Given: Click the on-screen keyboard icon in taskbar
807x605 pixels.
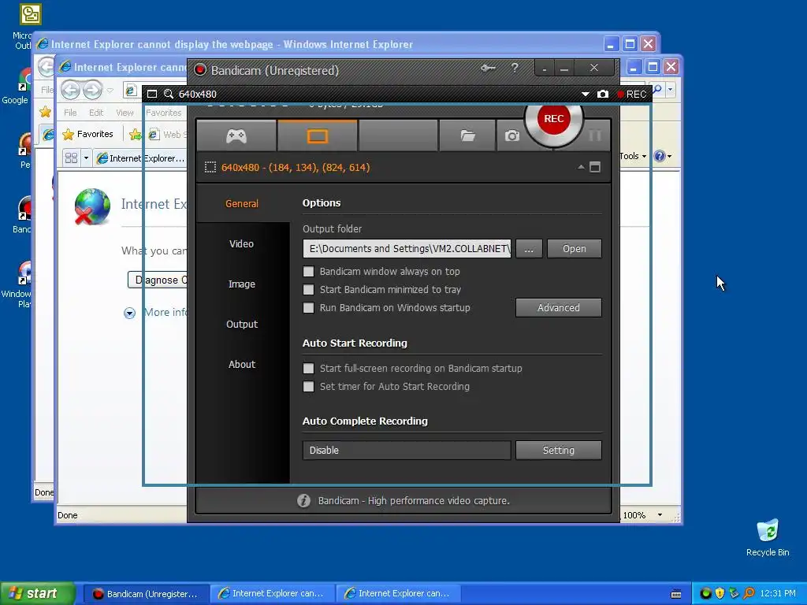Looking at the screenshot, I should (676, 594).
